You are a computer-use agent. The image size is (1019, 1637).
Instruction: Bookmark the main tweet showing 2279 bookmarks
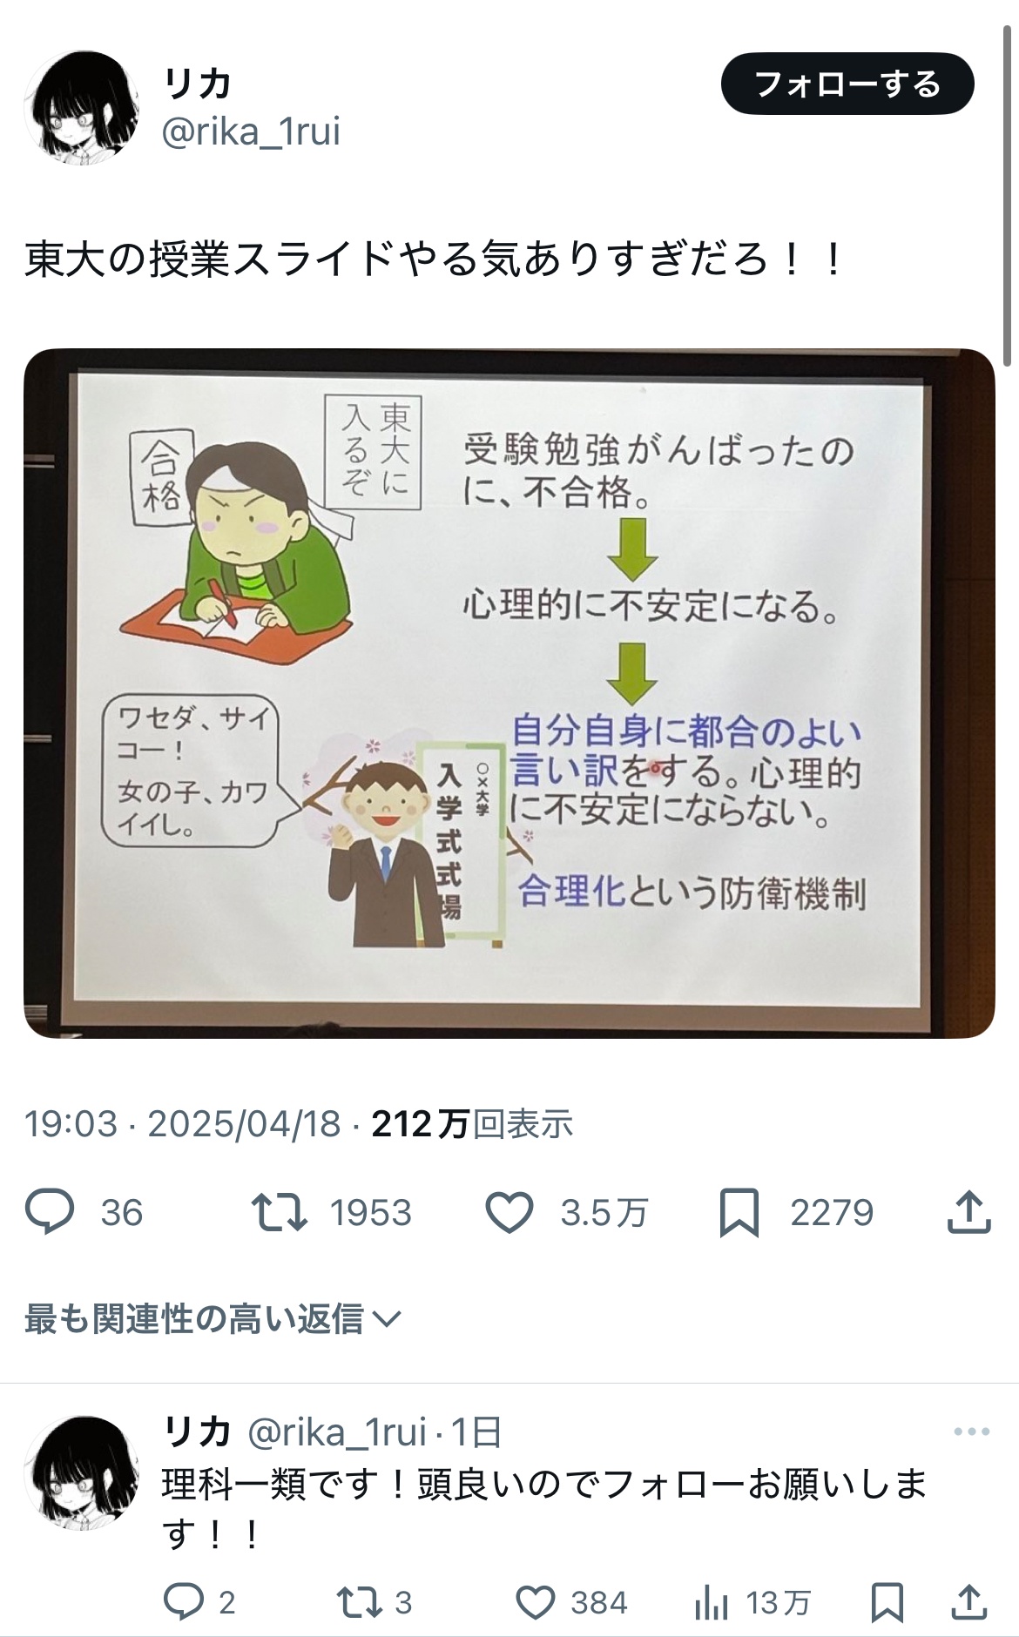click(739, 1213)
